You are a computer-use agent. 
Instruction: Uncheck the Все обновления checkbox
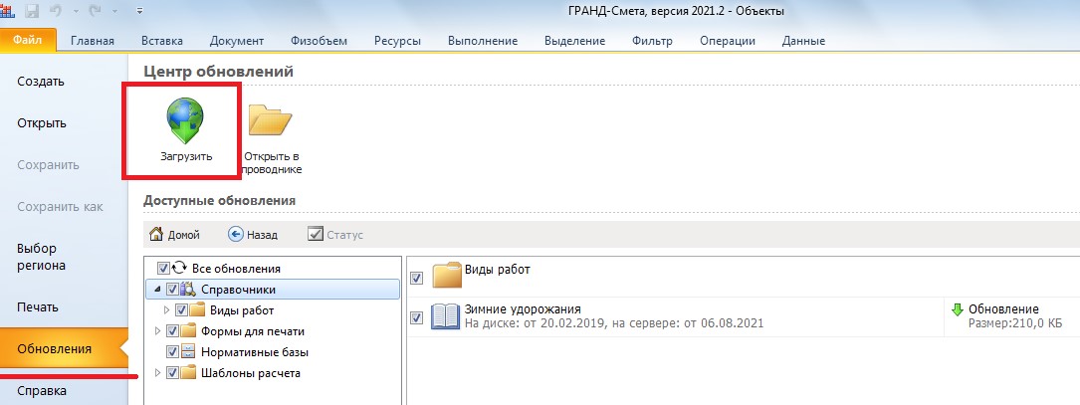[x=164, y=269]
